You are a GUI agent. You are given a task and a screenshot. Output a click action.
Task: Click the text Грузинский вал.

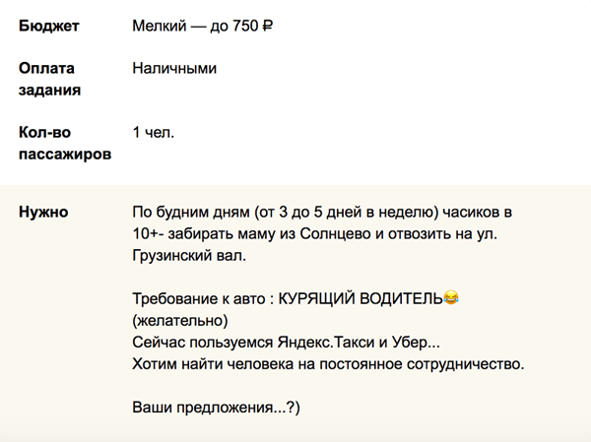tap(189, 256)
